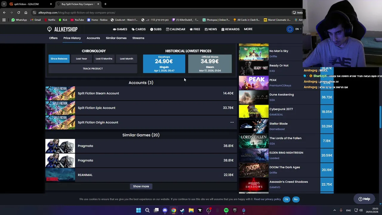Select the Last Month chronology option
This screenshot has height=215, width=382.
click(127, 59)
